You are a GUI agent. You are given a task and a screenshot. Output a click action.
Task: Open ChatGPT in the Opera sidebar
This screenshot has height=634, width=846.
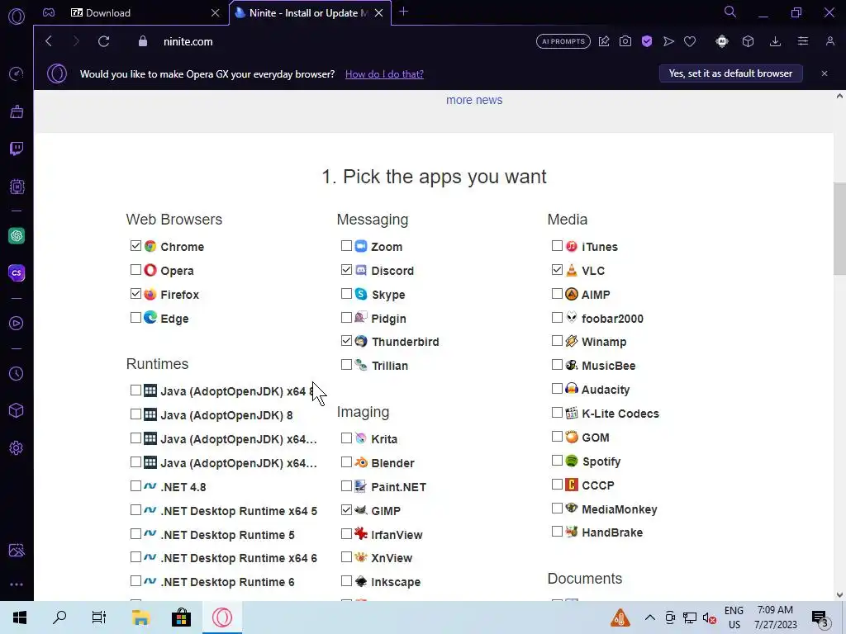pyautogui.click(x=17, y=235)
